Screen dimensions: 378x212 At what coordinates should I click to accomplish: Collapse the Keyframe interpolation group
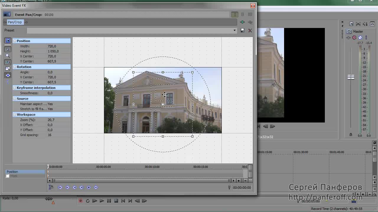(x=14, y=88)
